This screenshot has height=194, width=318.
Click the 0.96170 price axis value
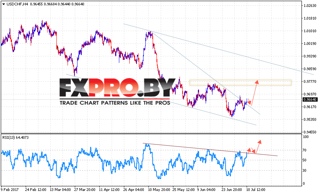(310, 107)
